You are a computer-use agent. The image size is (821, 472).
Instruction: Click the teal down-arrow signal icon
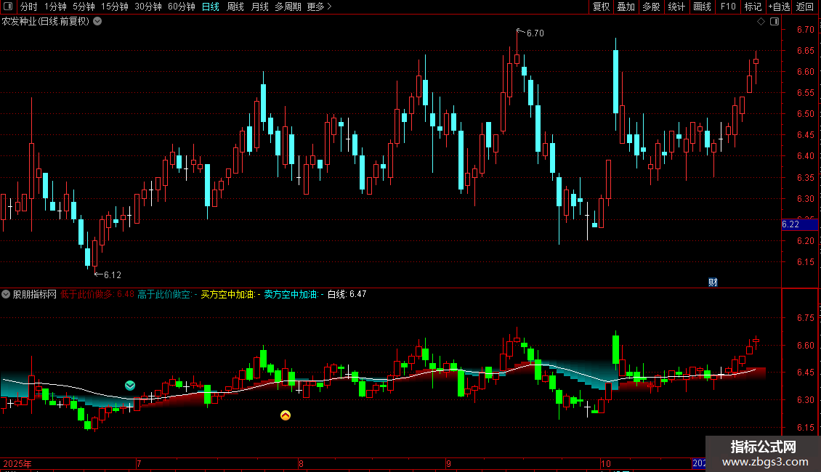point(130,386)
